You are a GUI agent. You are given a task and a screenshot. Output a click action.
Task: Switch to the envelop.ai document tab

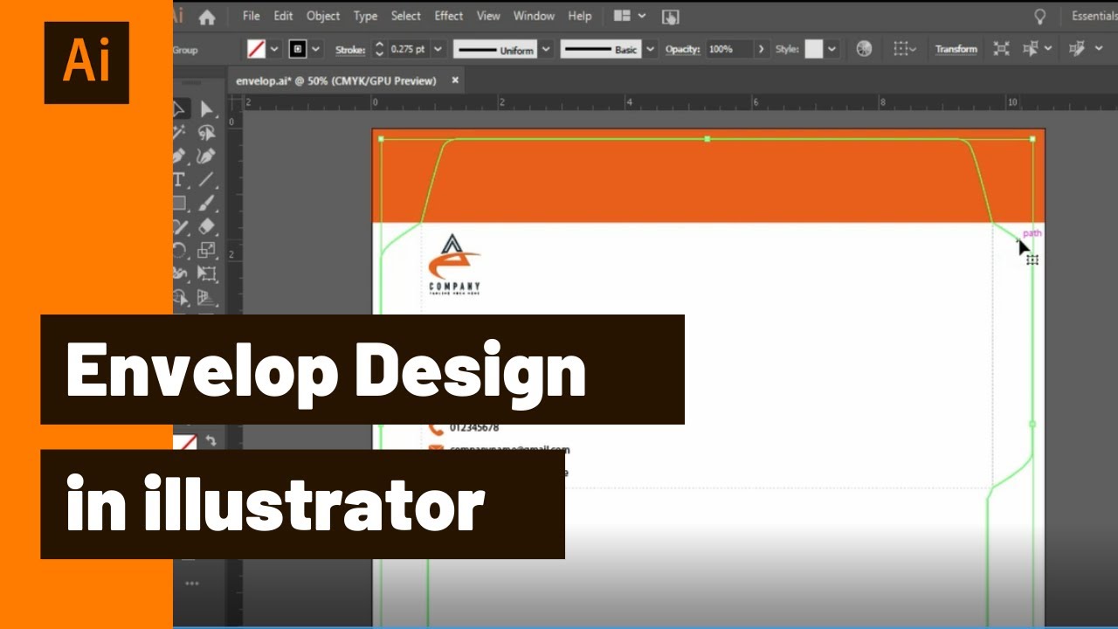335,80
